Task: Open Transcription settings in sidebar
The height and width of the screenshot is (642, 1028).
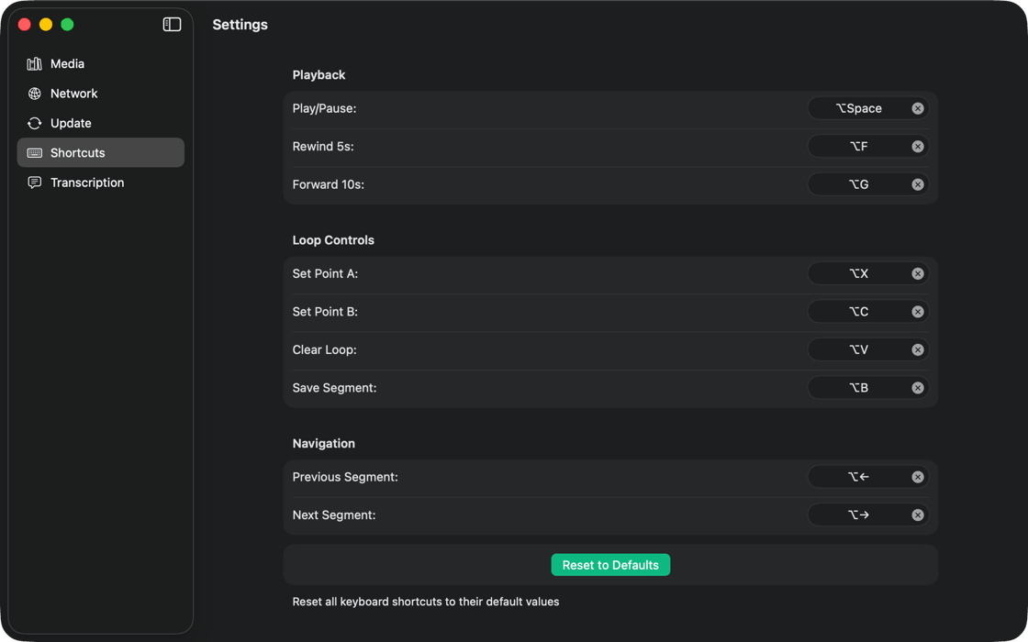Action: (86, 183)
